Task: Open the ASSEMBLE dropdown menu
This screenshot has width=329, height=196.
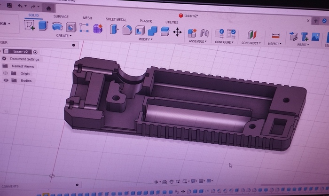Action: [x=197, y=41]
